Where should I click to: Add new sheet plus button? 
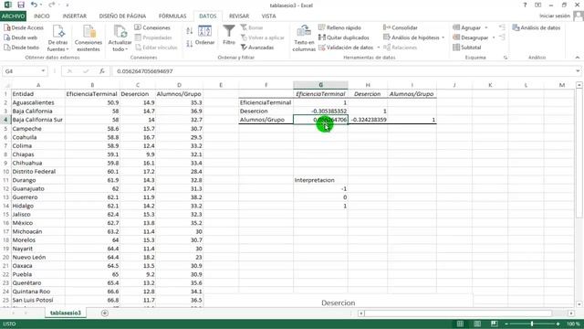coord(105,313)
